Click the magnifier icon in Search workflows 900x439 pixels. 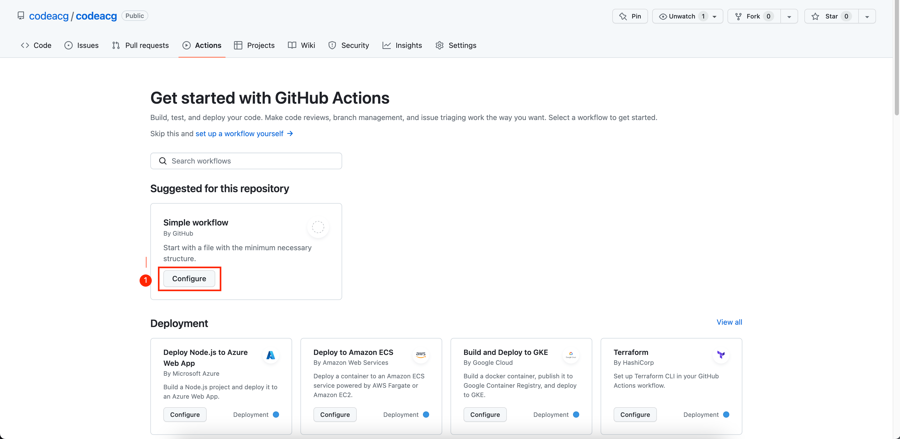coord(163,161)
